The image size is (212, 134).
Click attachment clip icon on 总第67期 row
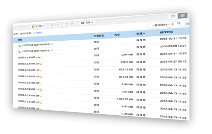click(52, 50)
